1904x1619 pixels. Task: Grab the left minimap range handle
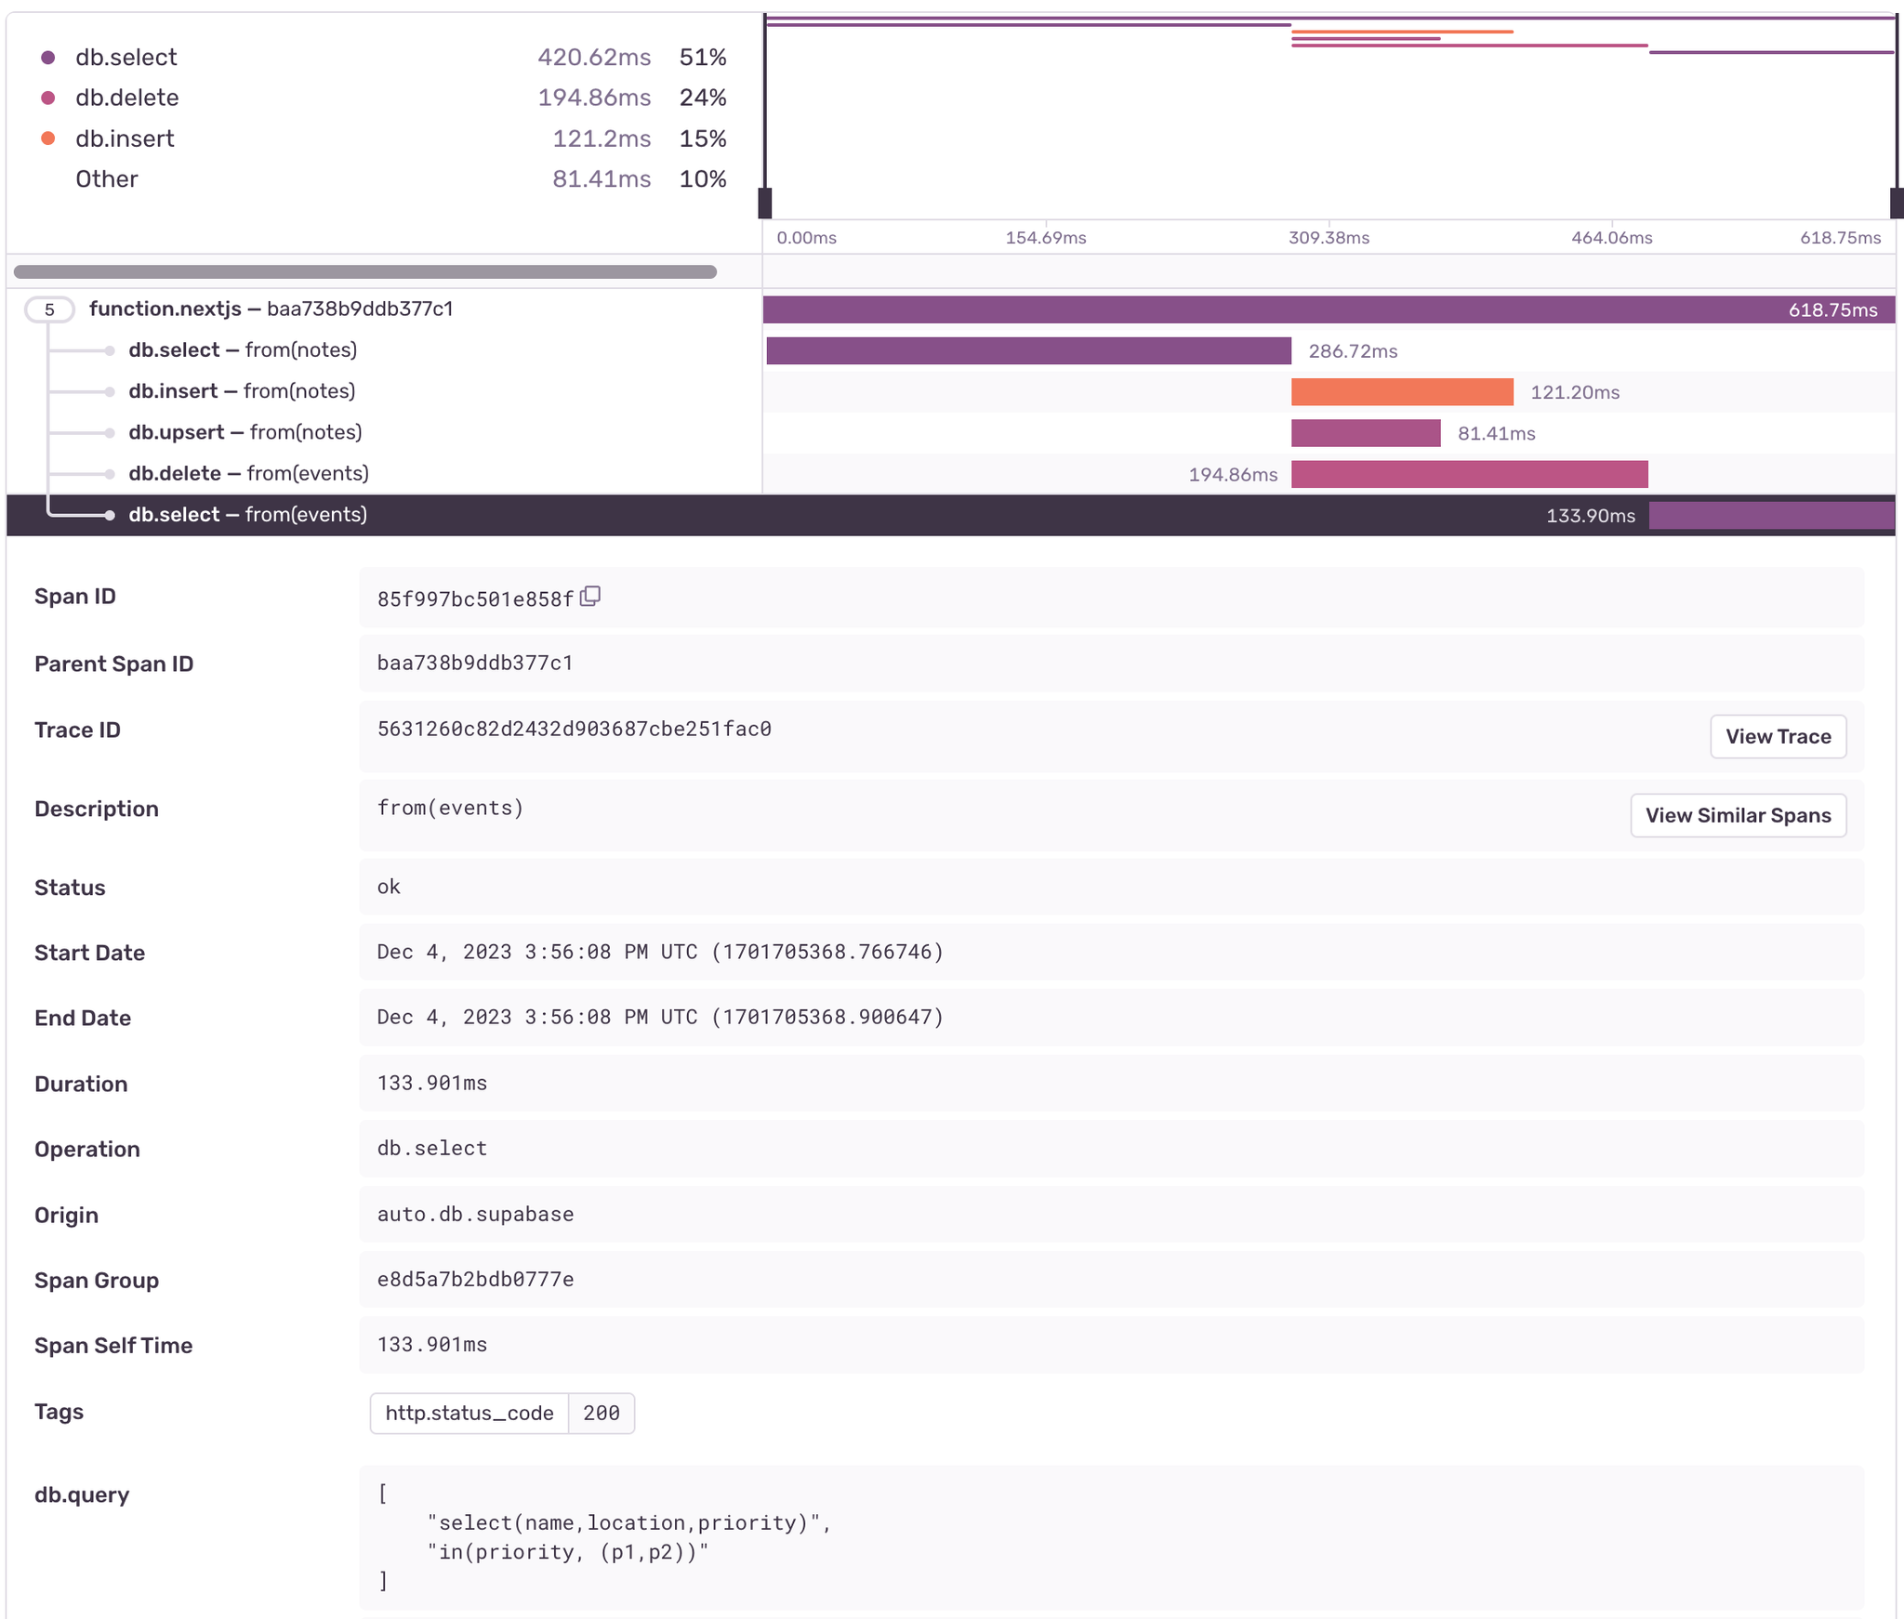click(x=765, y=203)
